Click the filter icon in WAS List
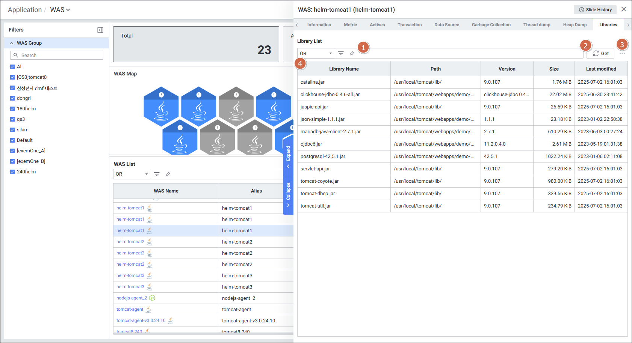632x343 pixels. point(157,174)
